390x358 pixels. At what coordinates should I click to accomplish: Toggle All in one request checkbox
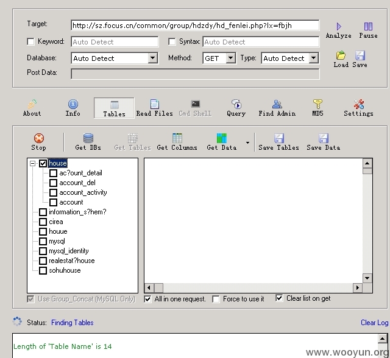147,299
